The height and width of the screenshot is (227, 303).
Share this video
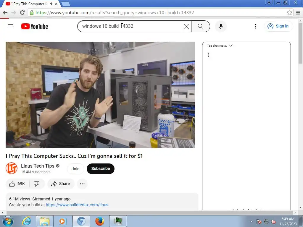click(61, 184)
